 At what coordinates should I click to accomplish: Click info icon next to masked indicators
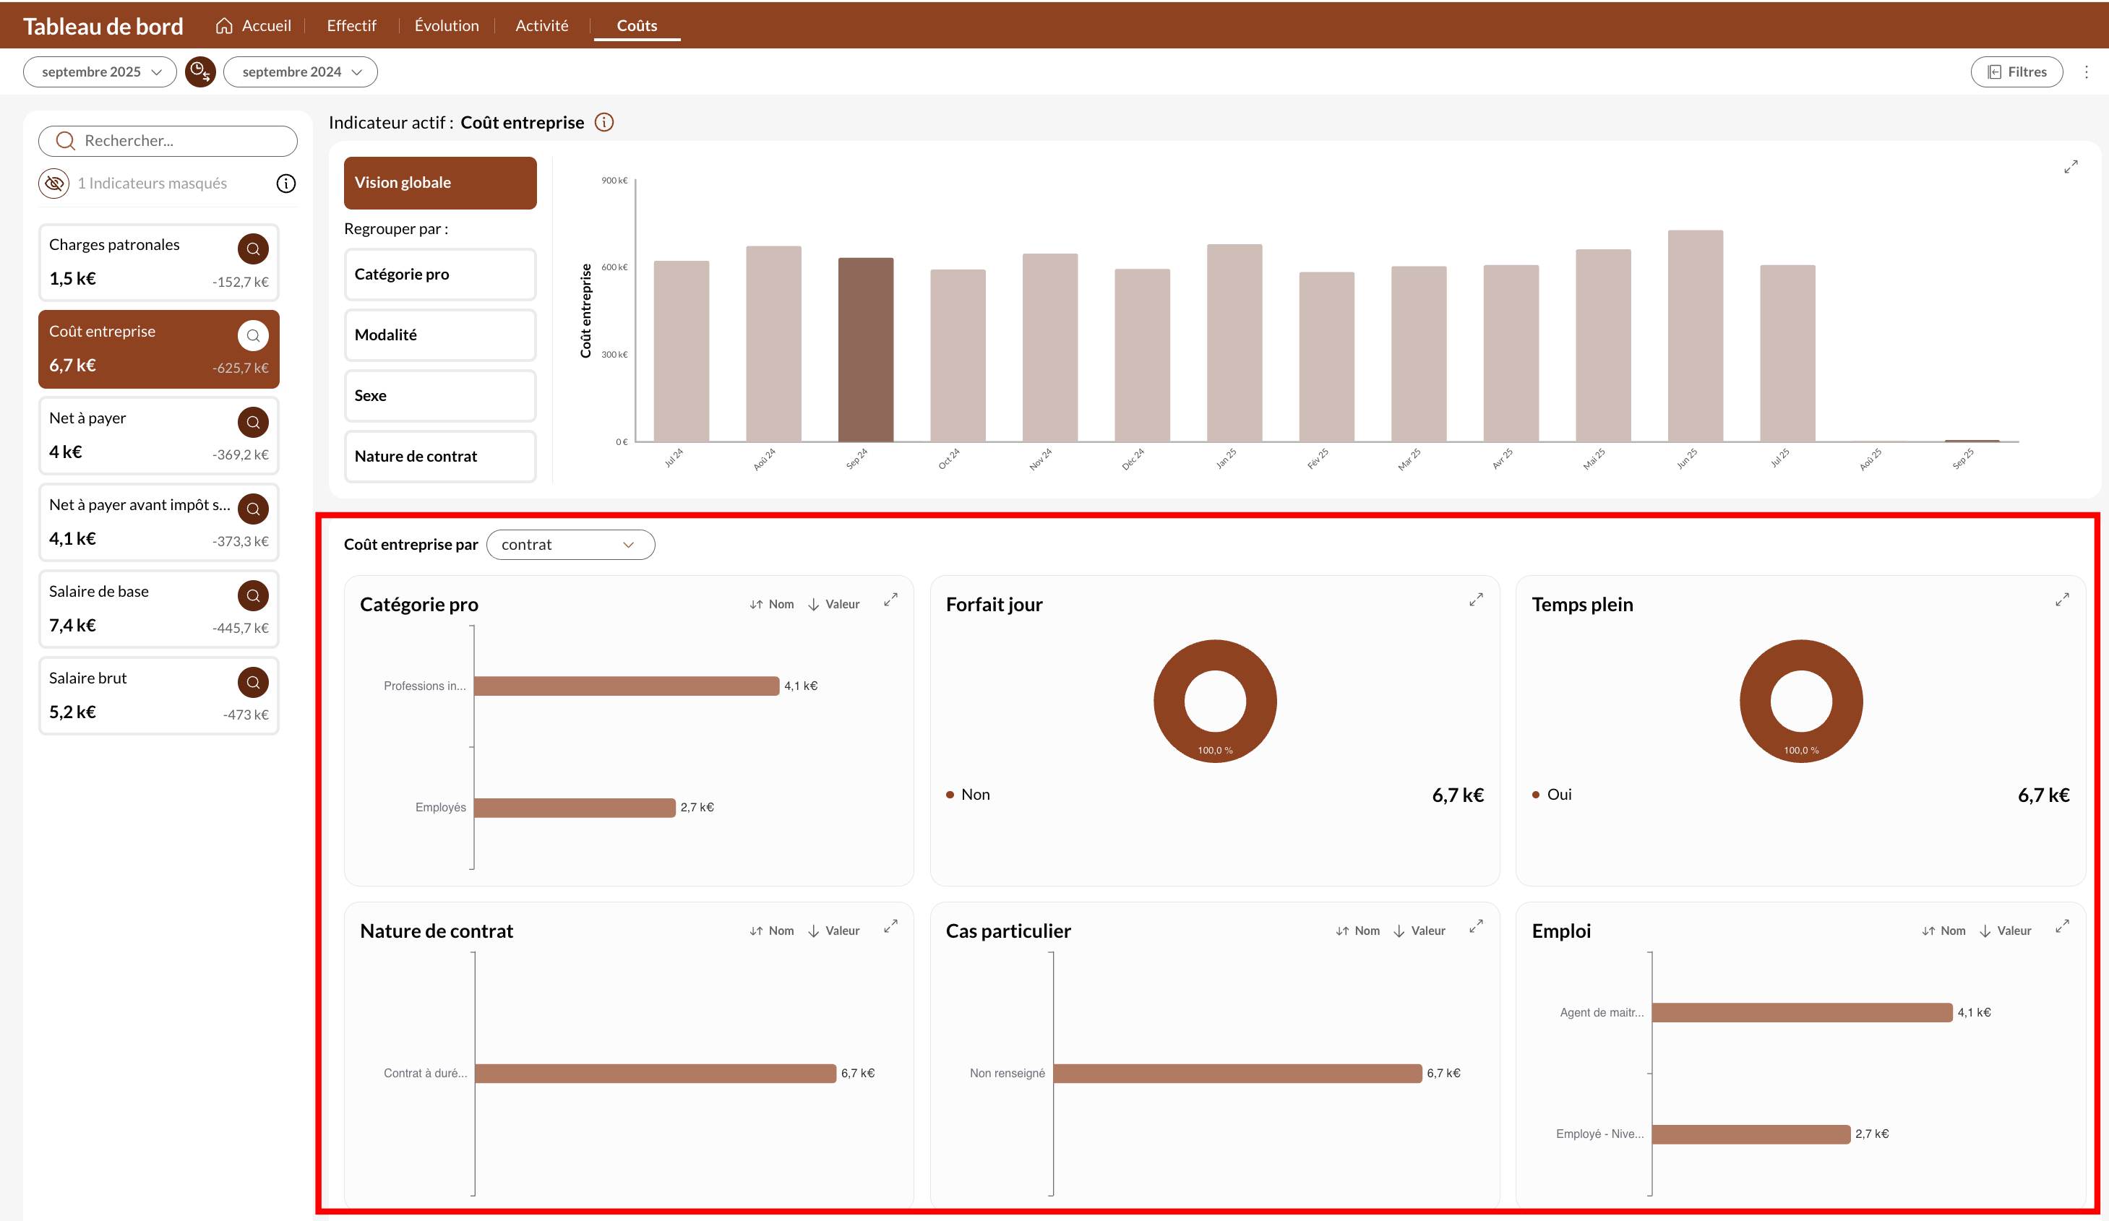pyautogui.click(x=285, y=184)
